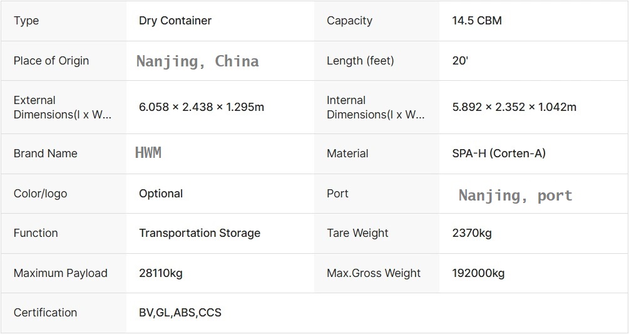Select the 5.892 × 2.352 × 1.042m value

(514, 107)
